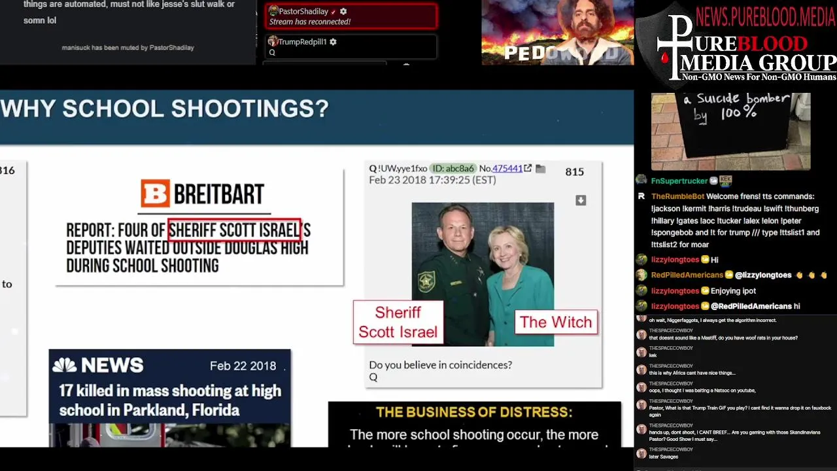
Task: Click the yellow badge on 'Enjoying ipot' message
Action: [706, 291]
